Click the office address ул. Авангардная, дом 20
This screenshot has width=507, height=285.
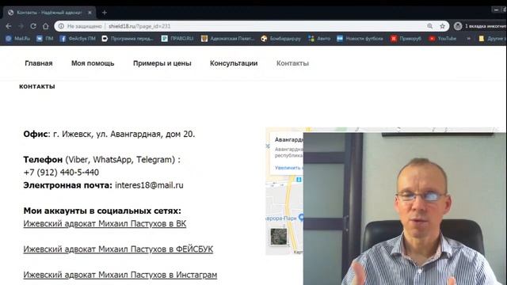(146, 134)
